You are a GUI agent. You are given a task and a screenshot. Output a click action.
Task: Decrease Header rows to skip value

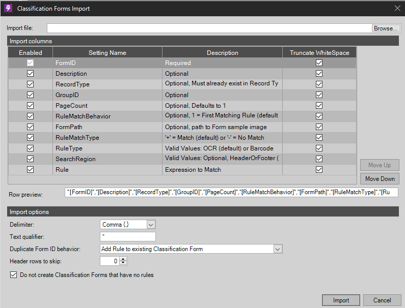[123, 263]
